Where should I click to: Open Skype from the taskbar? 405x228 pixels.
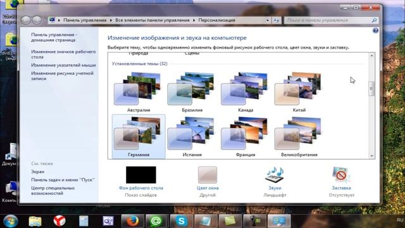click(182, 221)
